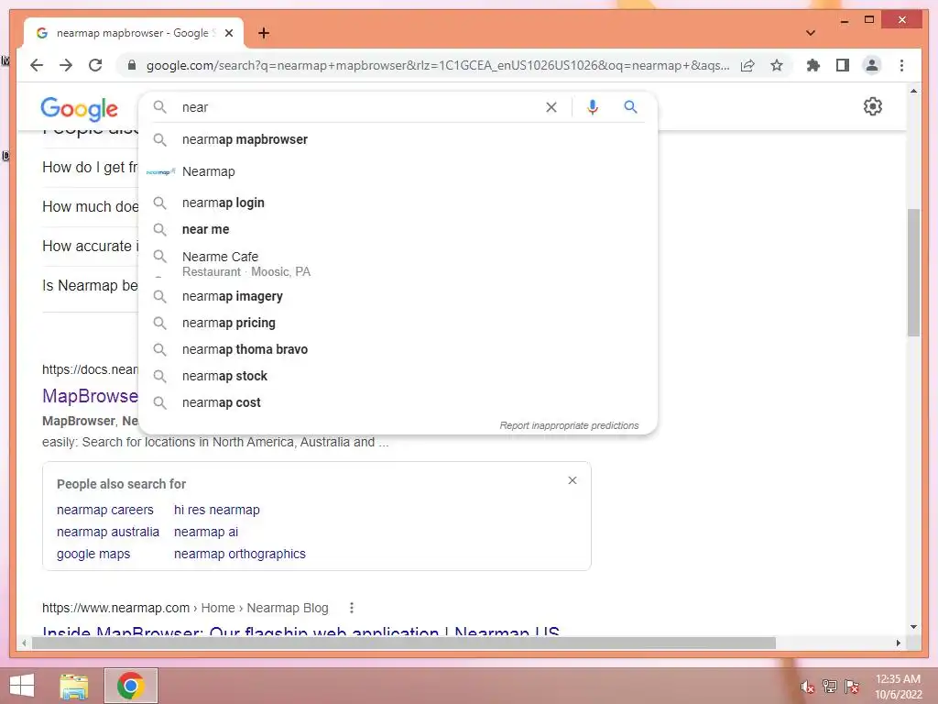
Task: Expand How do I get question
Action: tap(90, 167)
